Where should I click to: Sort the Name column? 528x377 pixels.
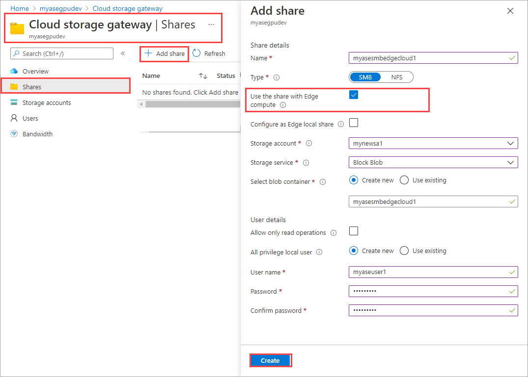tap(202, 75)
